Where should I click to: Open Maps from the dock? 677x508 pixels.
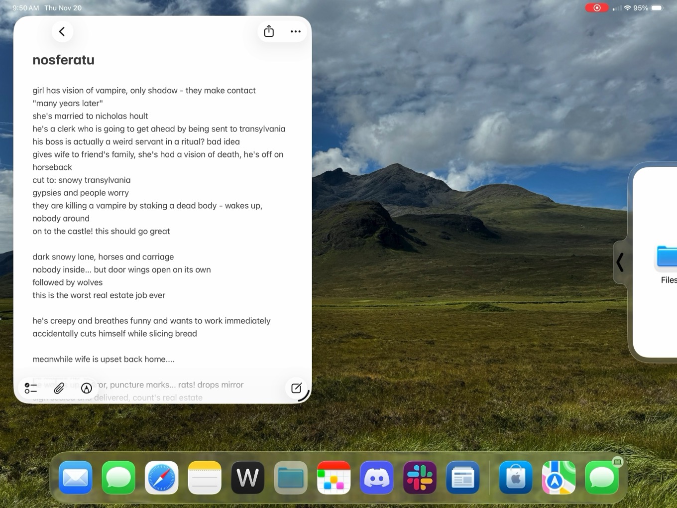[559, 478]
